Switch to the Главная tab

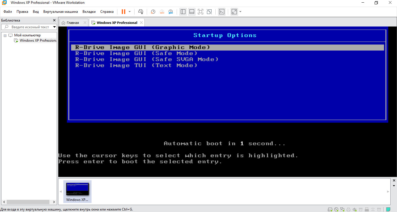click(73, 23)
